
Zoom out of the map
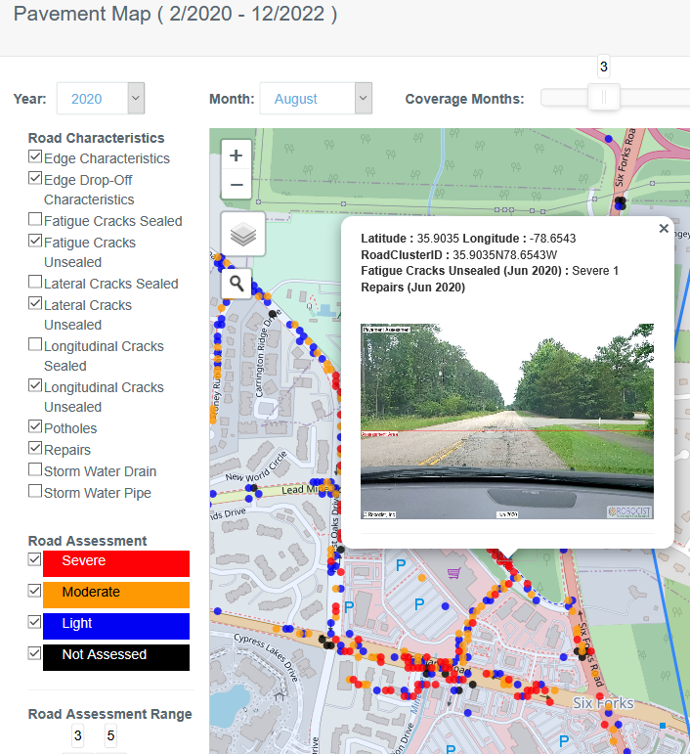point(236,184)
